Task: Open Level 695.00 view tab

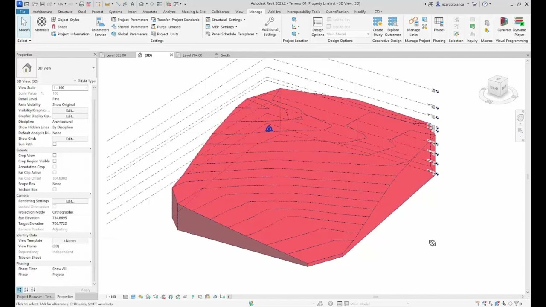Action: [x=116, y=55]
